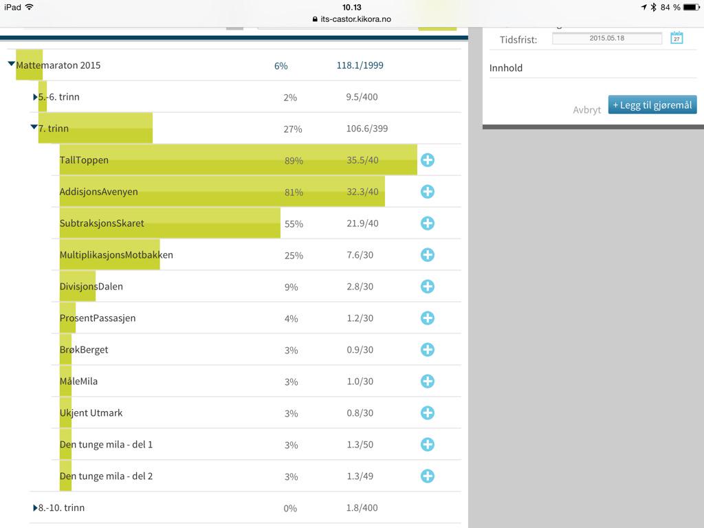Select the Ukjent Utmark row label
The width and height of the screenshot is (704, 528).
[91, 413]
